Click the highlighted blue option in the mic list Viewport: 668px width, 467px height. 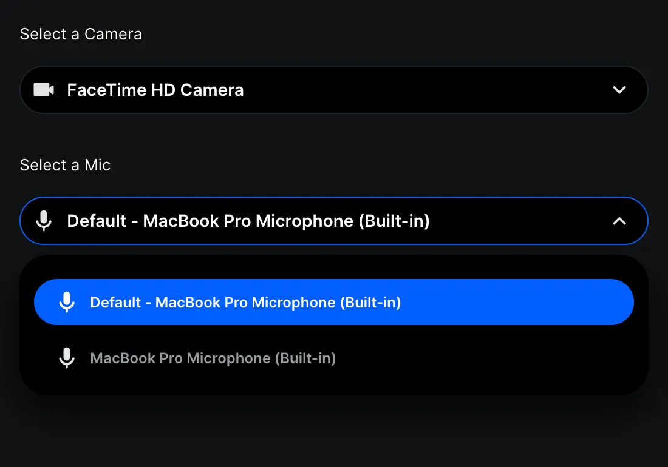click(334, 301)
